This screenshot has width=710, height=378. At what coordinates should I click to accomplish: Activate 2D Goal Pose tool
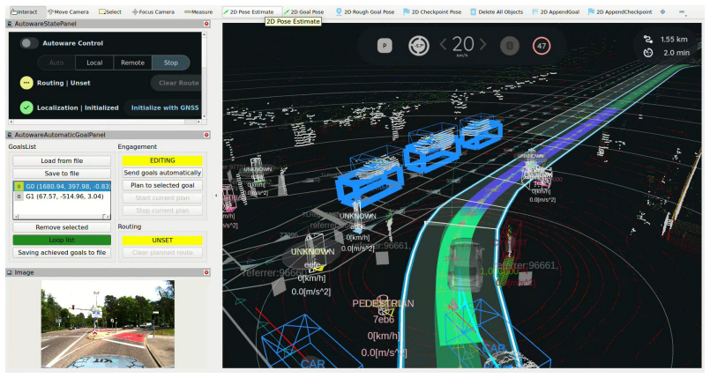click(303, 11)
